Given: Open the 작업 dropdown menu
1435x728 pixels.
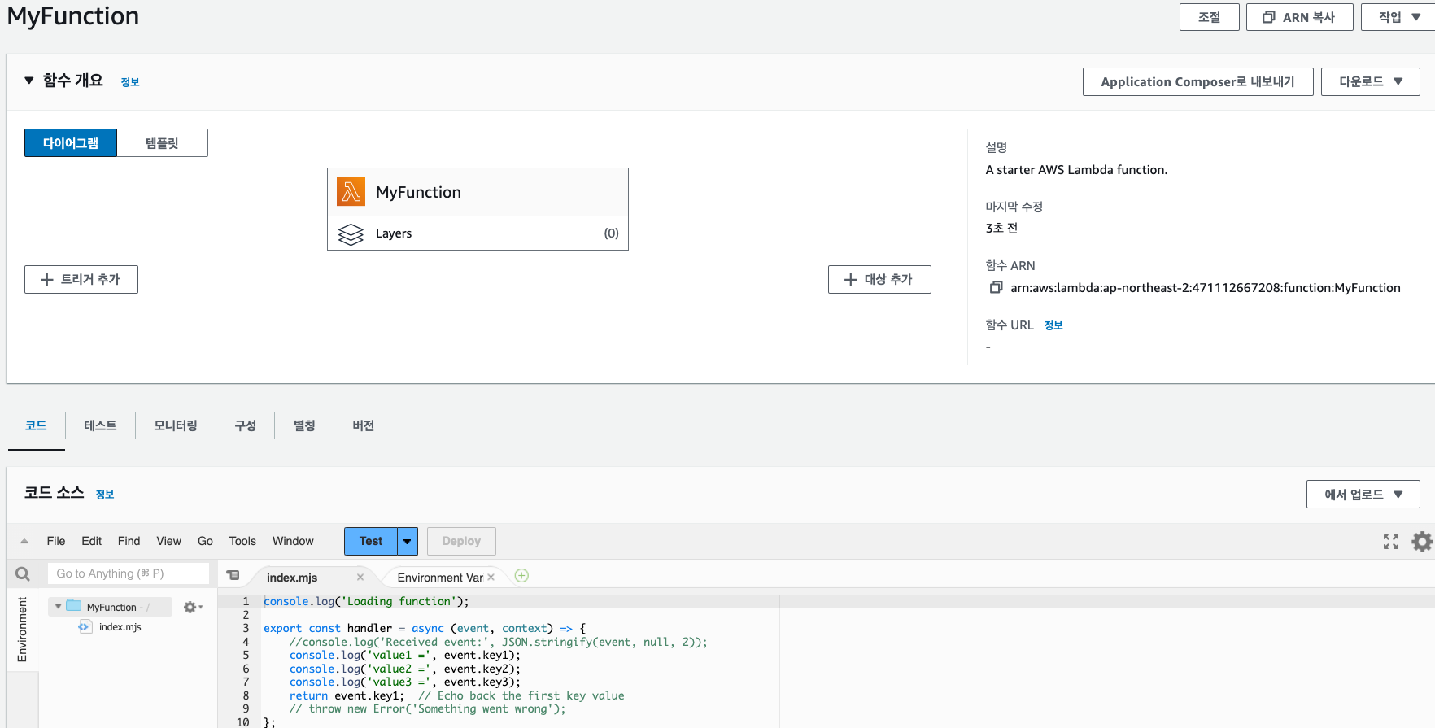Looking at the screenshot, I should (x=1398, y=17).
